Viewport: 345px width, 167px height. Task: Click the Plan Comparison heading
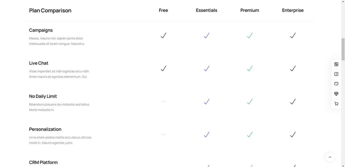click(50, 11)
